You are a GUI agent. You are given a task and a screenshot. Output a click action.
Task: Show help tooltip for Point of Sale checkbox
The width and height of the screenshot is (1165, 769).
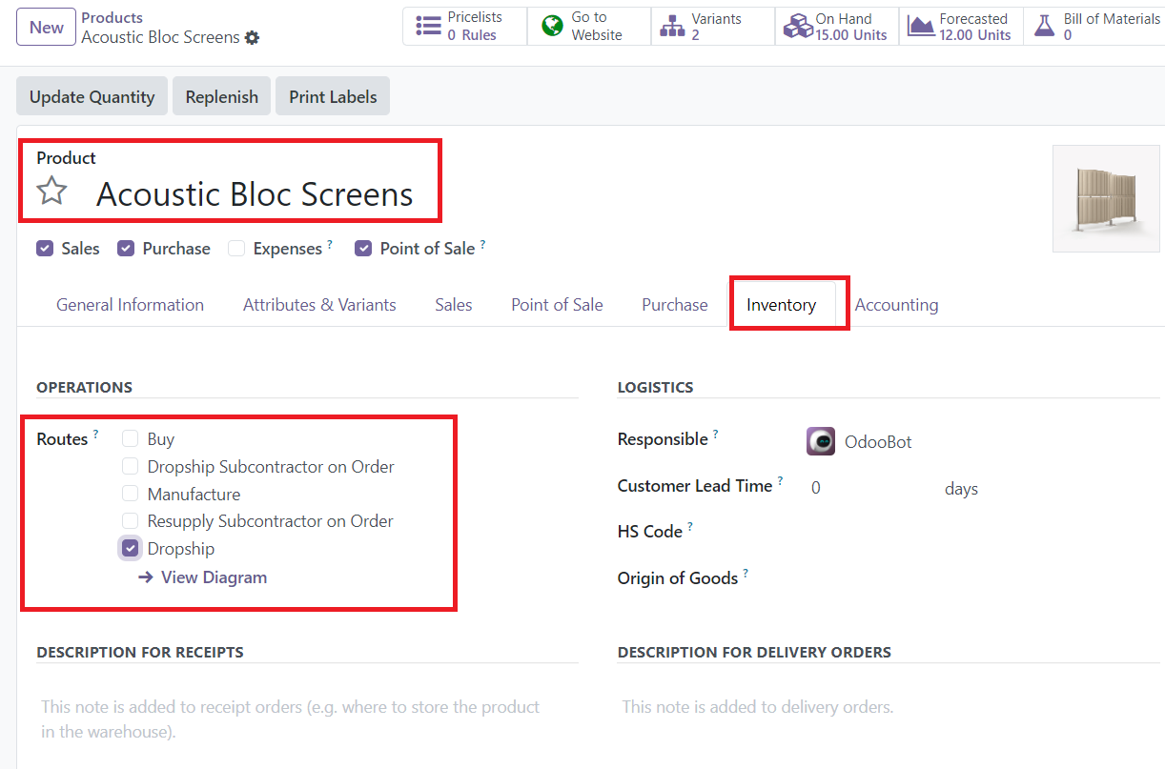tap(482, 244)
